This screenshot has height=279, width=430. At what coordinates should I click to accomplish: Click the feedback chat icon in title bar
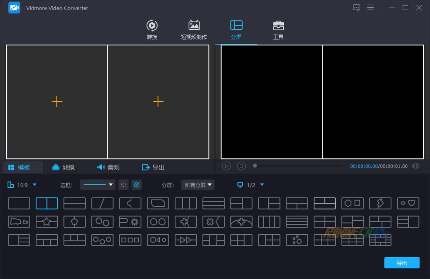[x=357, y=8]
